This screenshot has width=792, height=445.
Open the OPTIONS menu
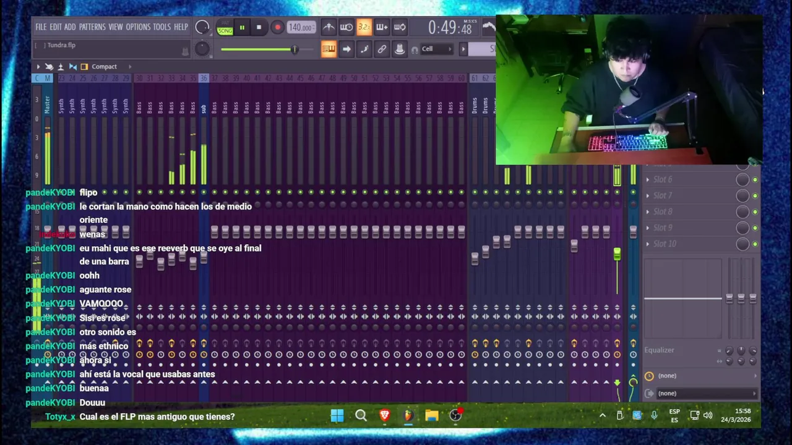[138, 27]
